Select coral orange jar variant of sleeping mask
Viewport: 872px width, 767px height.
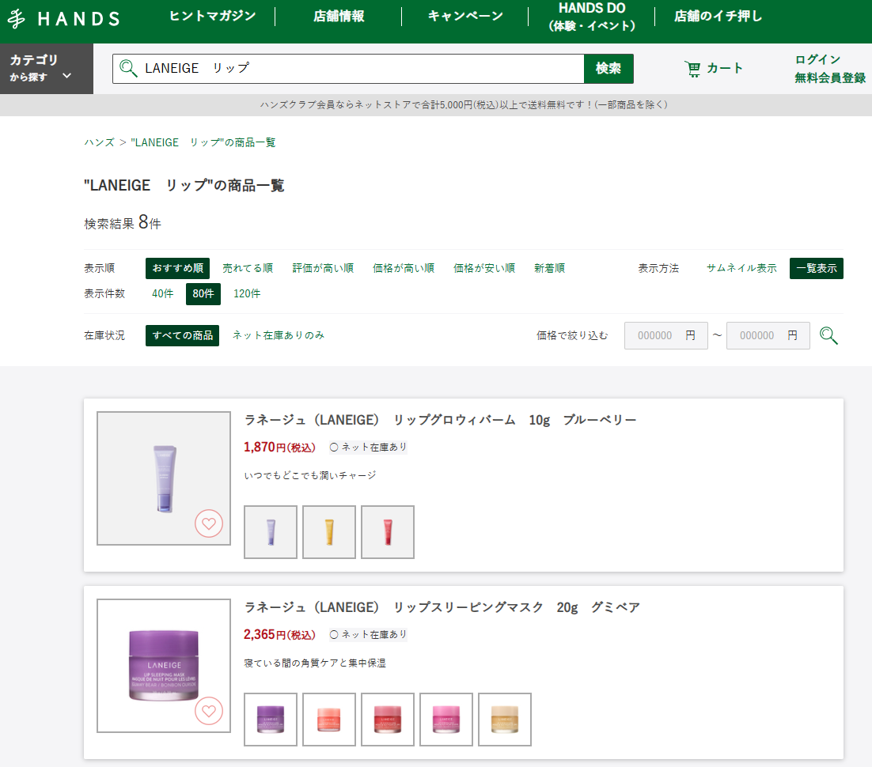329,720
